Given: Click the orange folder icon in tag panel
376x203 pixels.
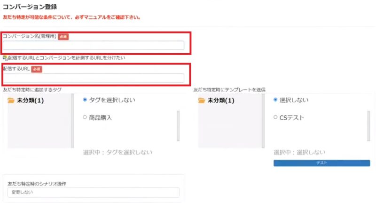Looking at the screenshot, I should point(11,100).
